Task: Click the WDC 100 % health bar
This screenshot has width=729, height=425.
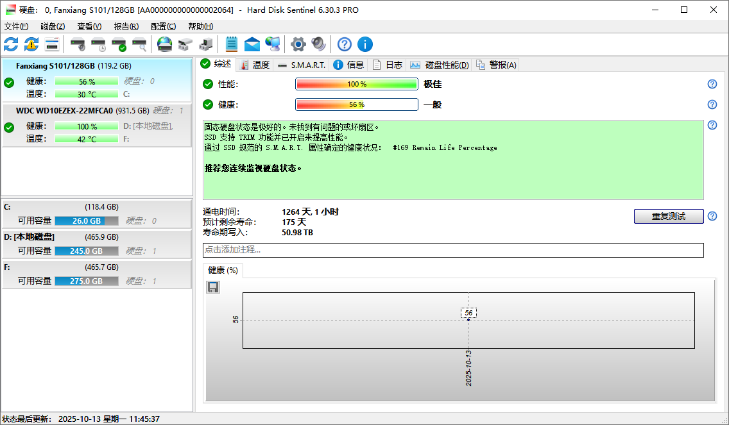Action: pyautogui.click(x=87, y=126)
